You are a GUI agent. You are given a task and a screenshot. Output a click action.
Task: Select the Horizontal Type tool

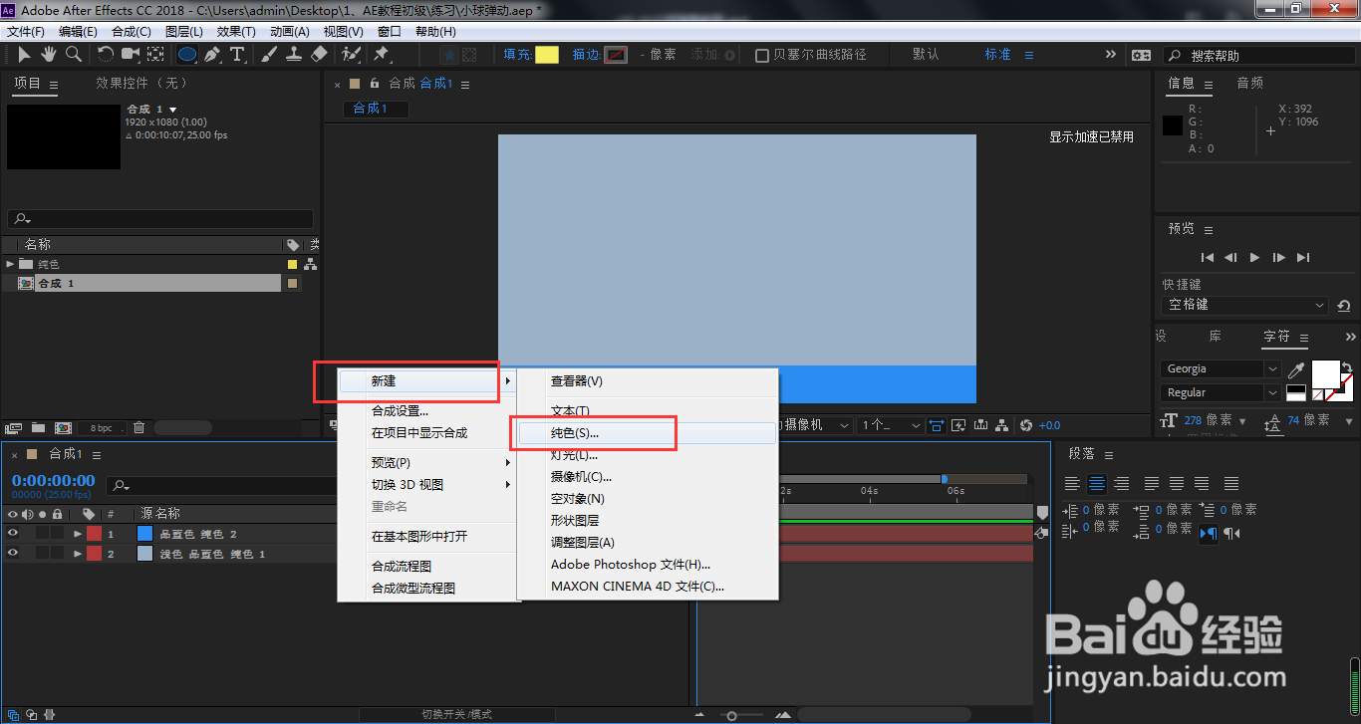[238, 54]
